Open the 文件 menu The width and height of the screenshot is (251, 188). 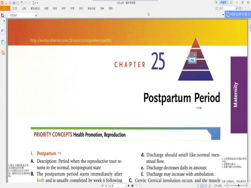click(5, 8)
